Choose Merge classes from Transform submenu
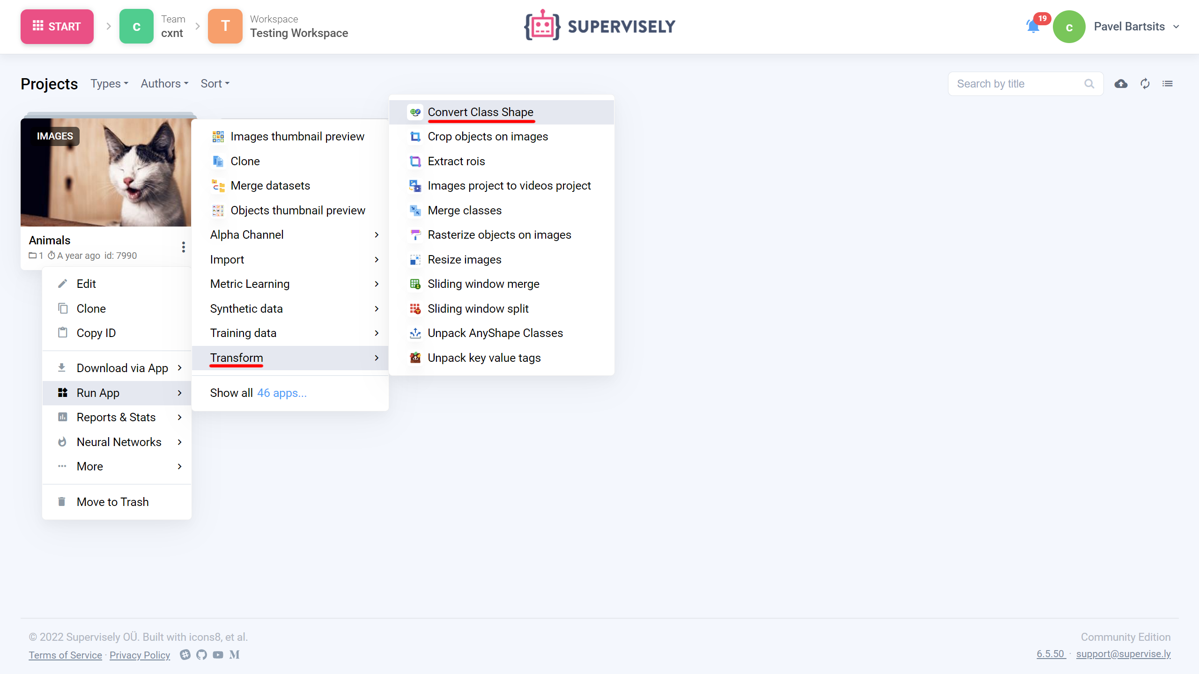This screenshot has width=1199, height=674. coord(464,211)
